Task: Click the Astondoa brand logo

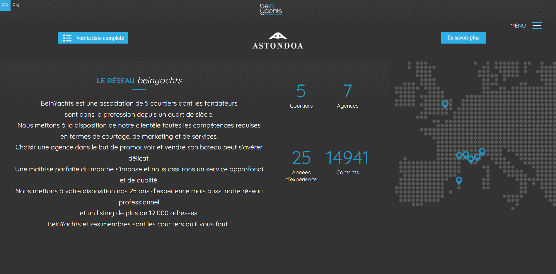Action: point(278,41)
